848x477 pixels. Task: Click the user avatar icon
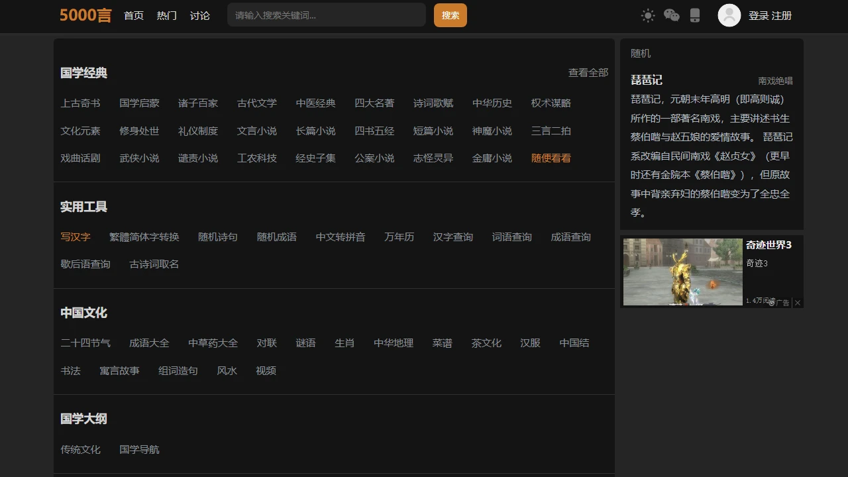728,15
